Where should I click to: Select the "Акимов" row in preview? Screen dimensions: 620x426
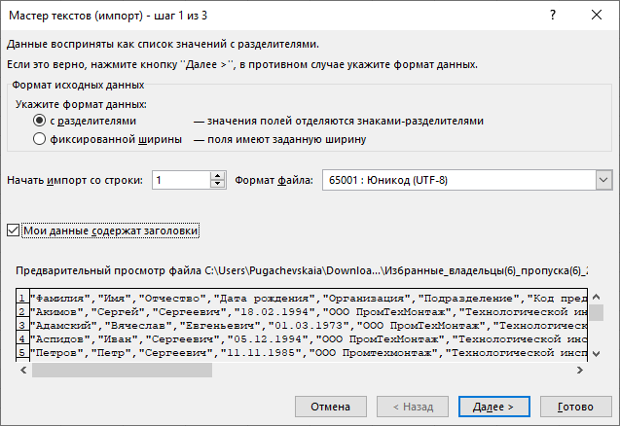[292, 311]
